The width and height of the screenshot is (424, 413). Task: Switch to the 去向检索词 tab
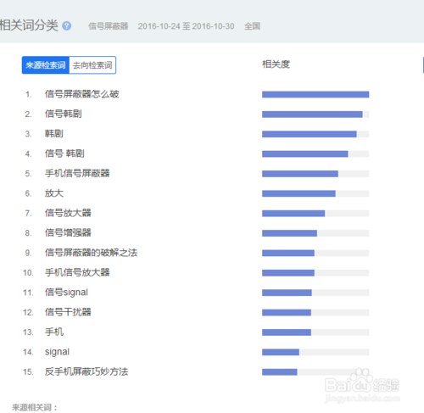coord(92,65)
